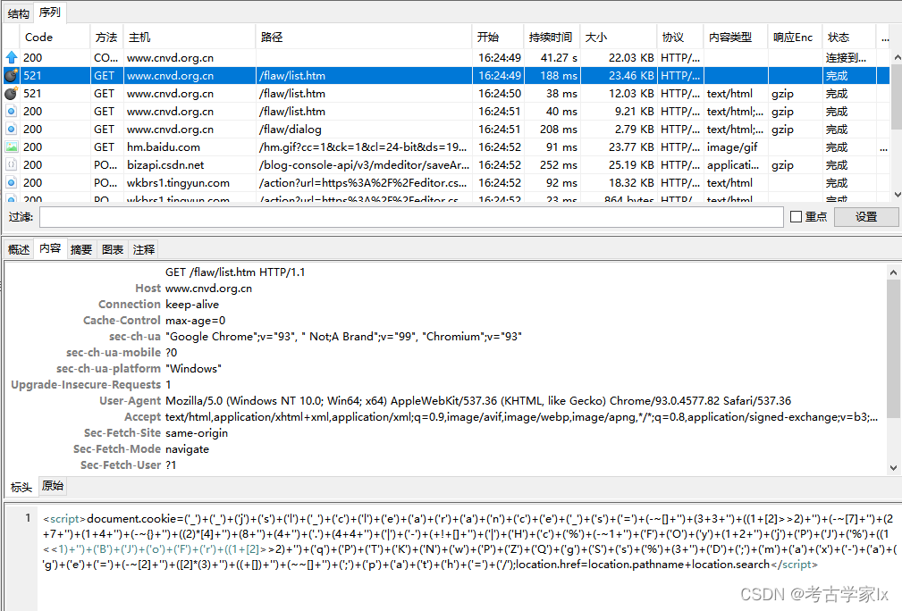Click the Sec-Fetch-Mode navigate value

pos(187,449)
